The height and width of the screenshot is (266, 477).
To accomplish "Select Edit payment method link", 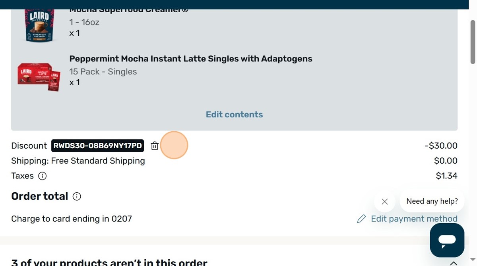I will pos(414,219).
